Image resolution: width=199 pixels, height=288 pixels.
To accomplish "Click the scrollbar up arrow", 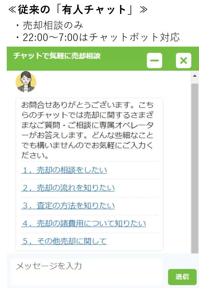I will click(x=195, y=76).
